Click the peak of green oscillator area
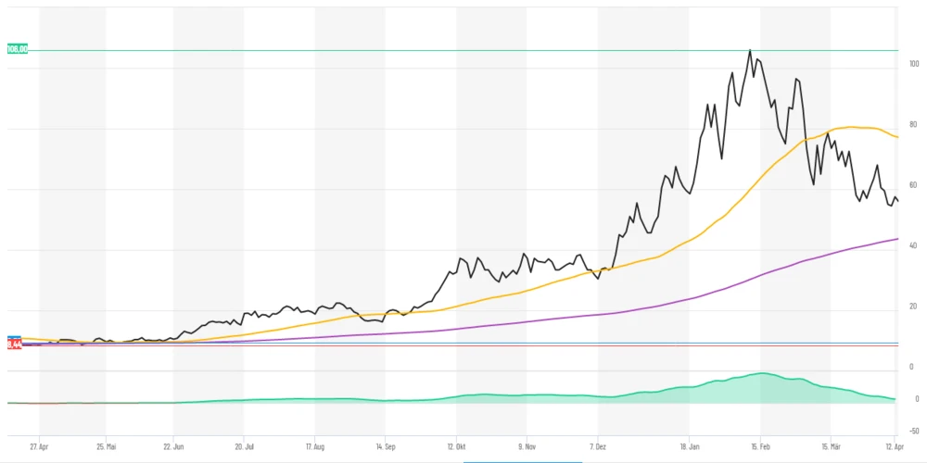This screenshot has width=927, height=463. pyautogui.click(x=762, y=373)
